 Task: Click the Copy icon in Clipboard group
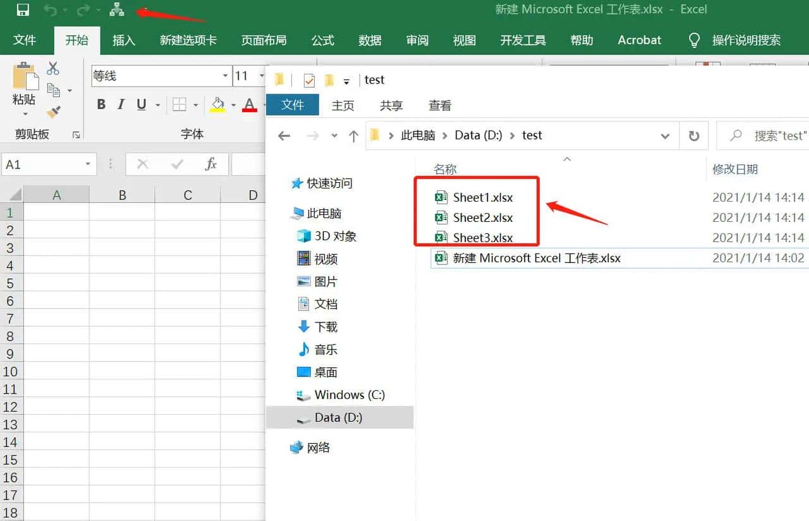pyautogui.click(x=53, y=89)
